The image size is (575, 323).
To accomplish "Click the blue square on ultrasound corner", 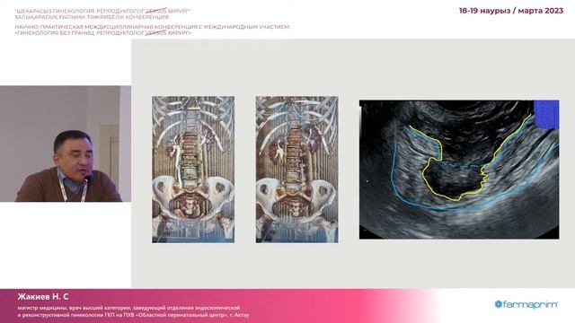I will tap(546, 114).
